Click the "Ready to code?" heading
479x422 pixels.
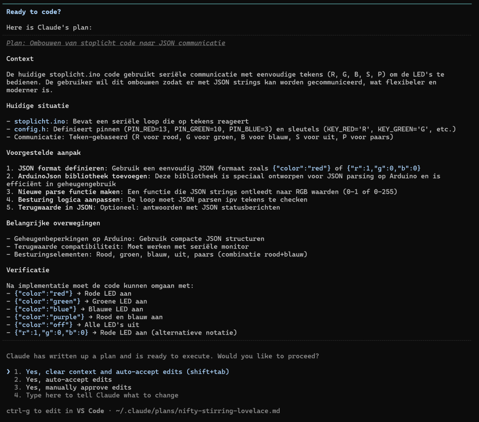click(33, 12)
